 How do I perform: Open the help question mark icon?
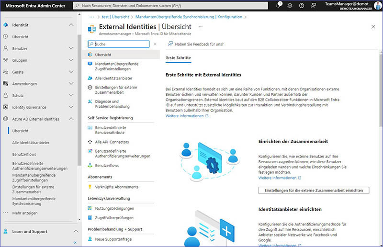[302, 5]
